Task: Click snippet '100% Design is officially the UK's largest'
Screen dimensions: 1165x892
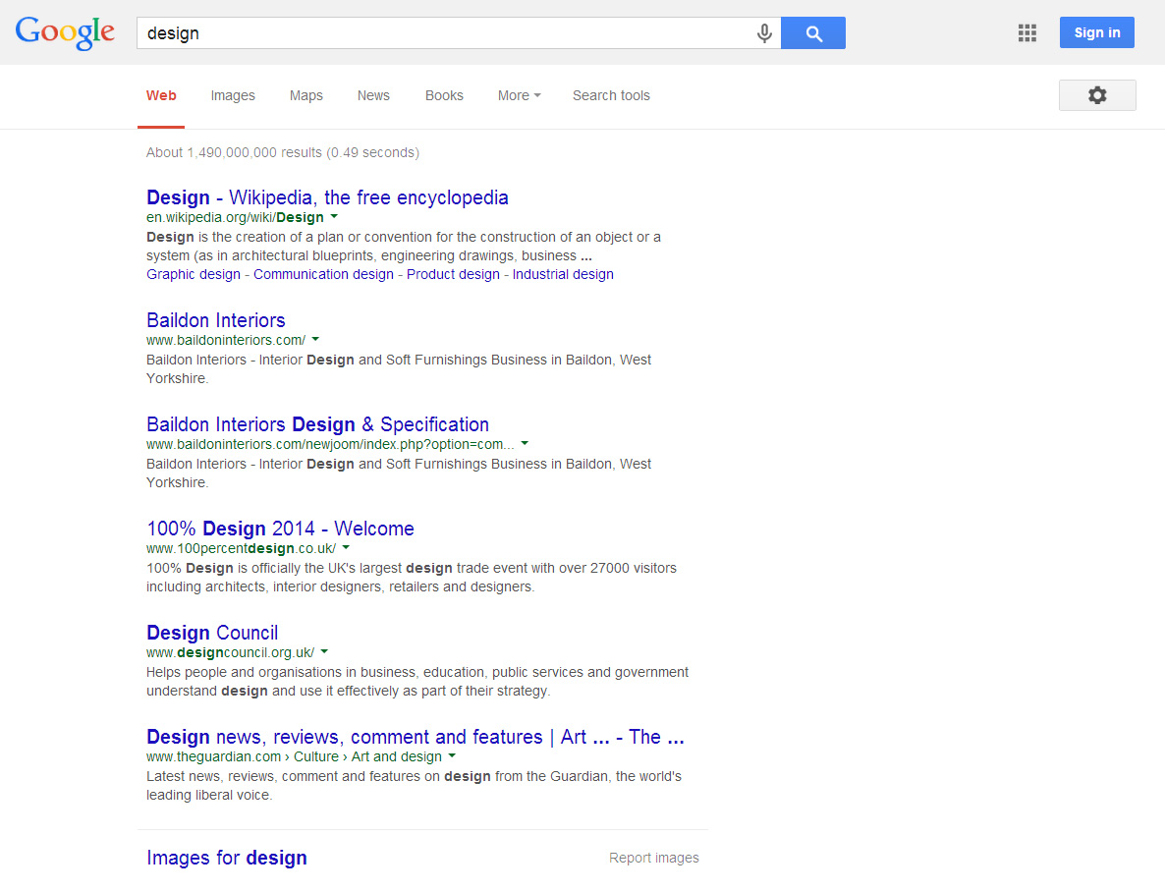Action: 412,578
